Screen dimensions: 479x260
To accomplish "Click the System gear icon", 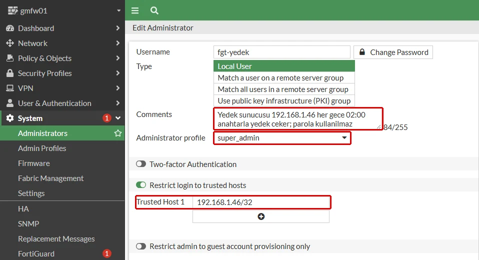I will pyautogui.click(x=10, y=118).
